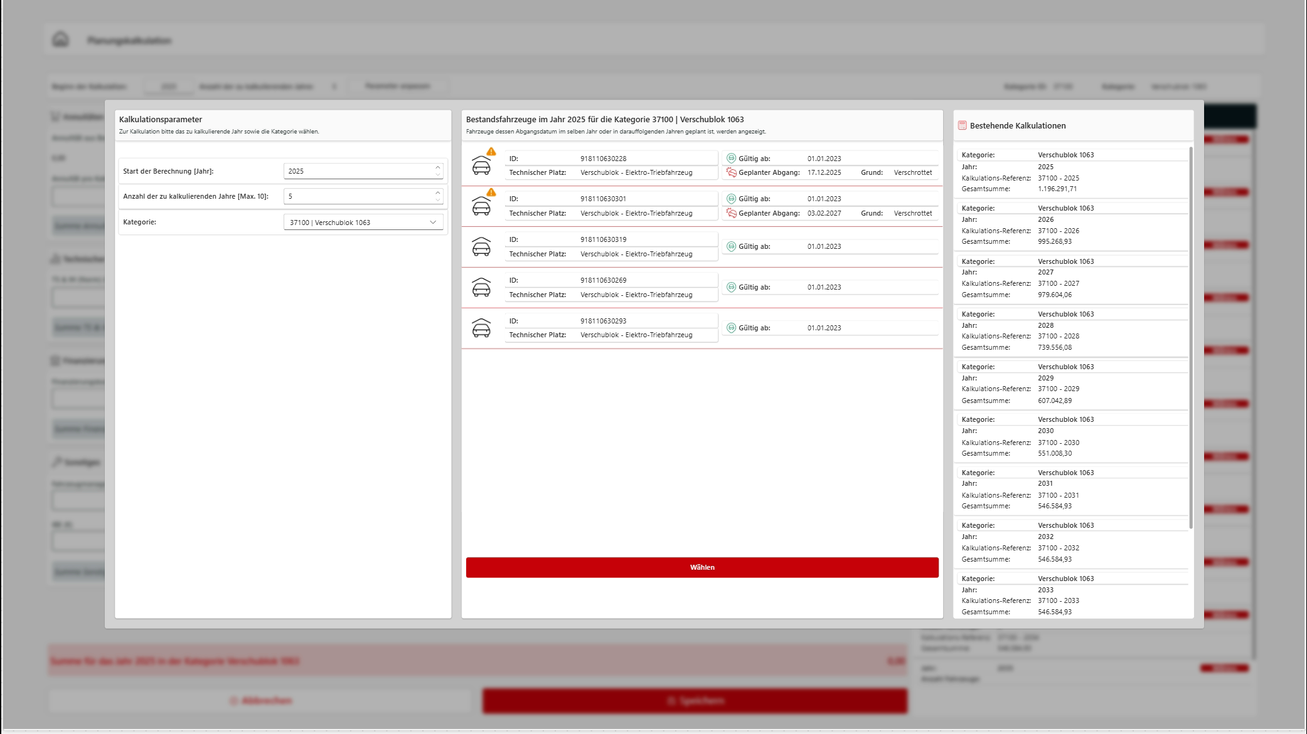Decrease Anzahl der zu kalkulierenden Jahre value
Image resolution: width=1307 pixels, height=734 pixels.
tap(438, 200)
